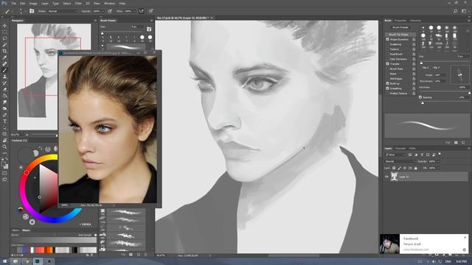
Task: Filter layers by smart object icon
Action: point(434,155)
